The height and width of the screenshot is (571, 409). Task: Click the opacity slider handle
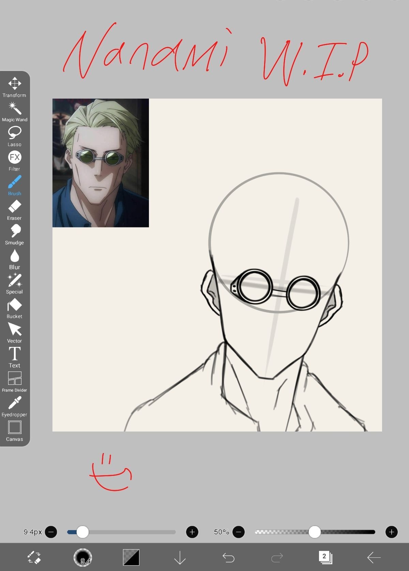pos(315,532)
